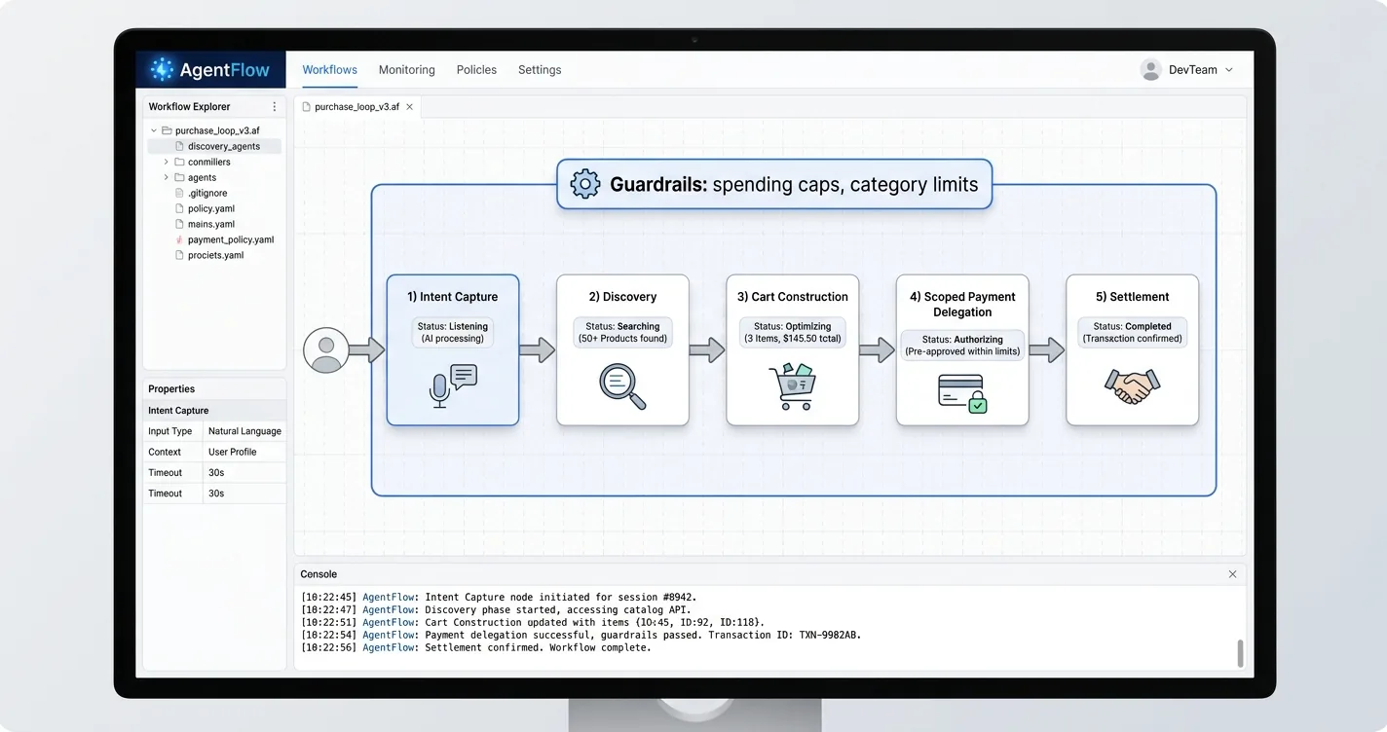Click the magnifying glass icon in Discovery
The height and width of the screenshot is (732, 1387).
[x=622, y=385]
